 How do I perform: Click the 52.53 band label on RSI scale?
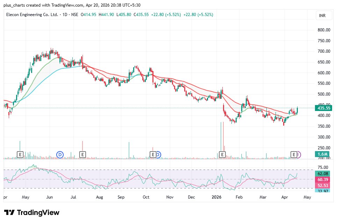click(322, 186)
